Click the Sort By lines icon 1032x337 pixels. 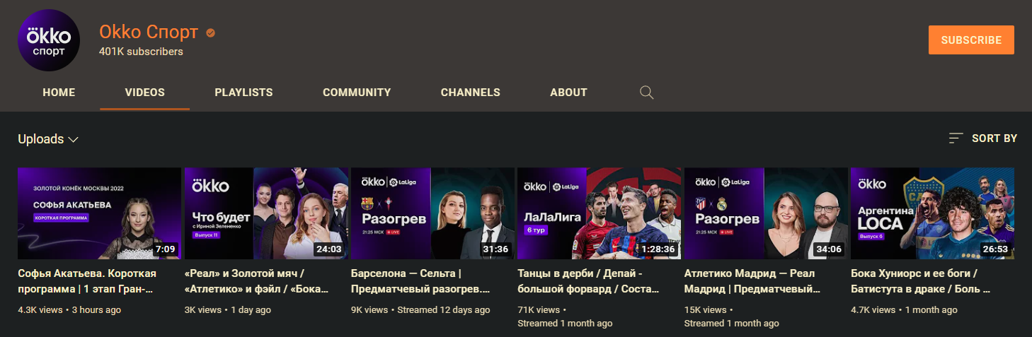[956, 138]
